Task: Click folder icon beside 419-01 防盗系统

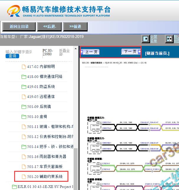Action: coord(24,87)
